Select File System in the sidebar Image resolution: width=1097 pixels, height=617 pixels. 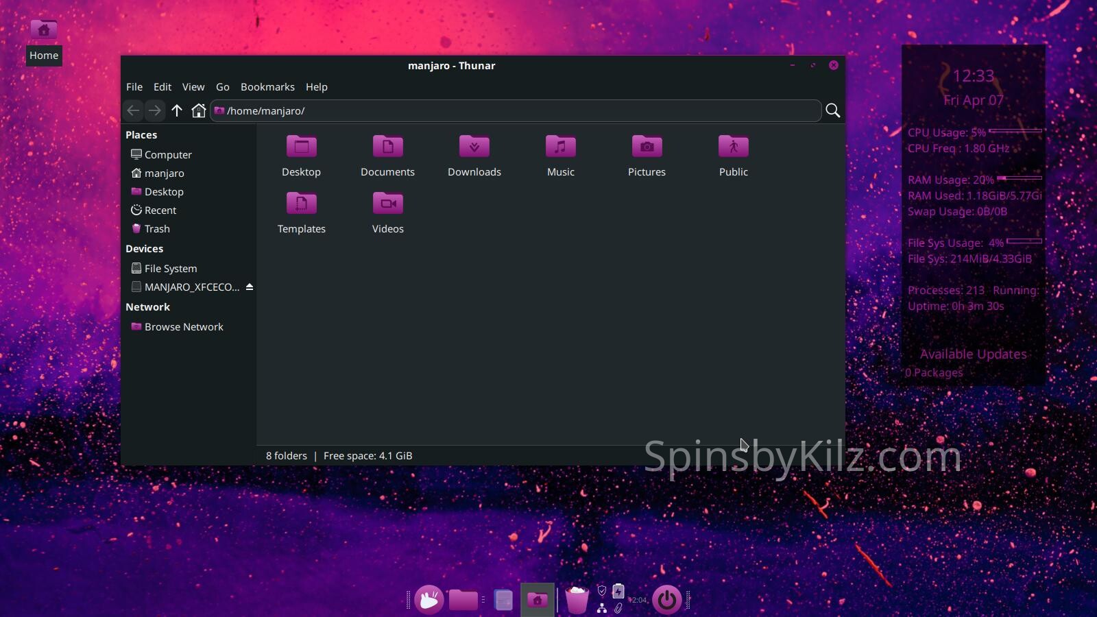[171, 269]
